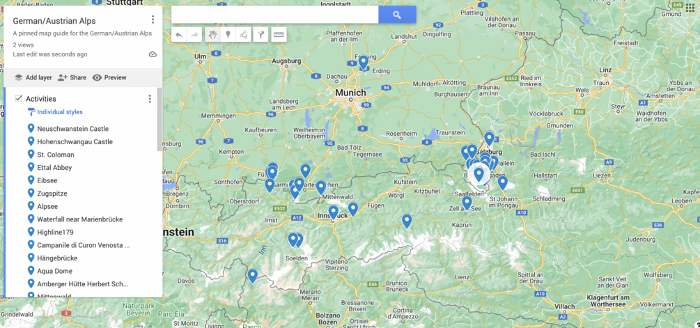The width and height of the screenshot is (700, 328).
Task: Click inside the map search field
Action: (x=274, y=15)
